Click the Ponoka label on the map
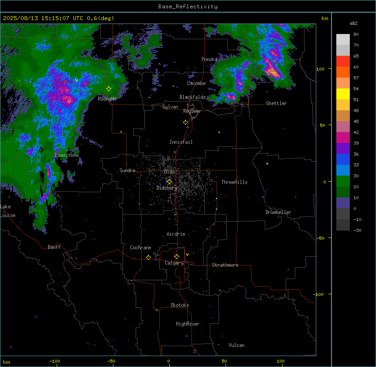 click(209, 59)
